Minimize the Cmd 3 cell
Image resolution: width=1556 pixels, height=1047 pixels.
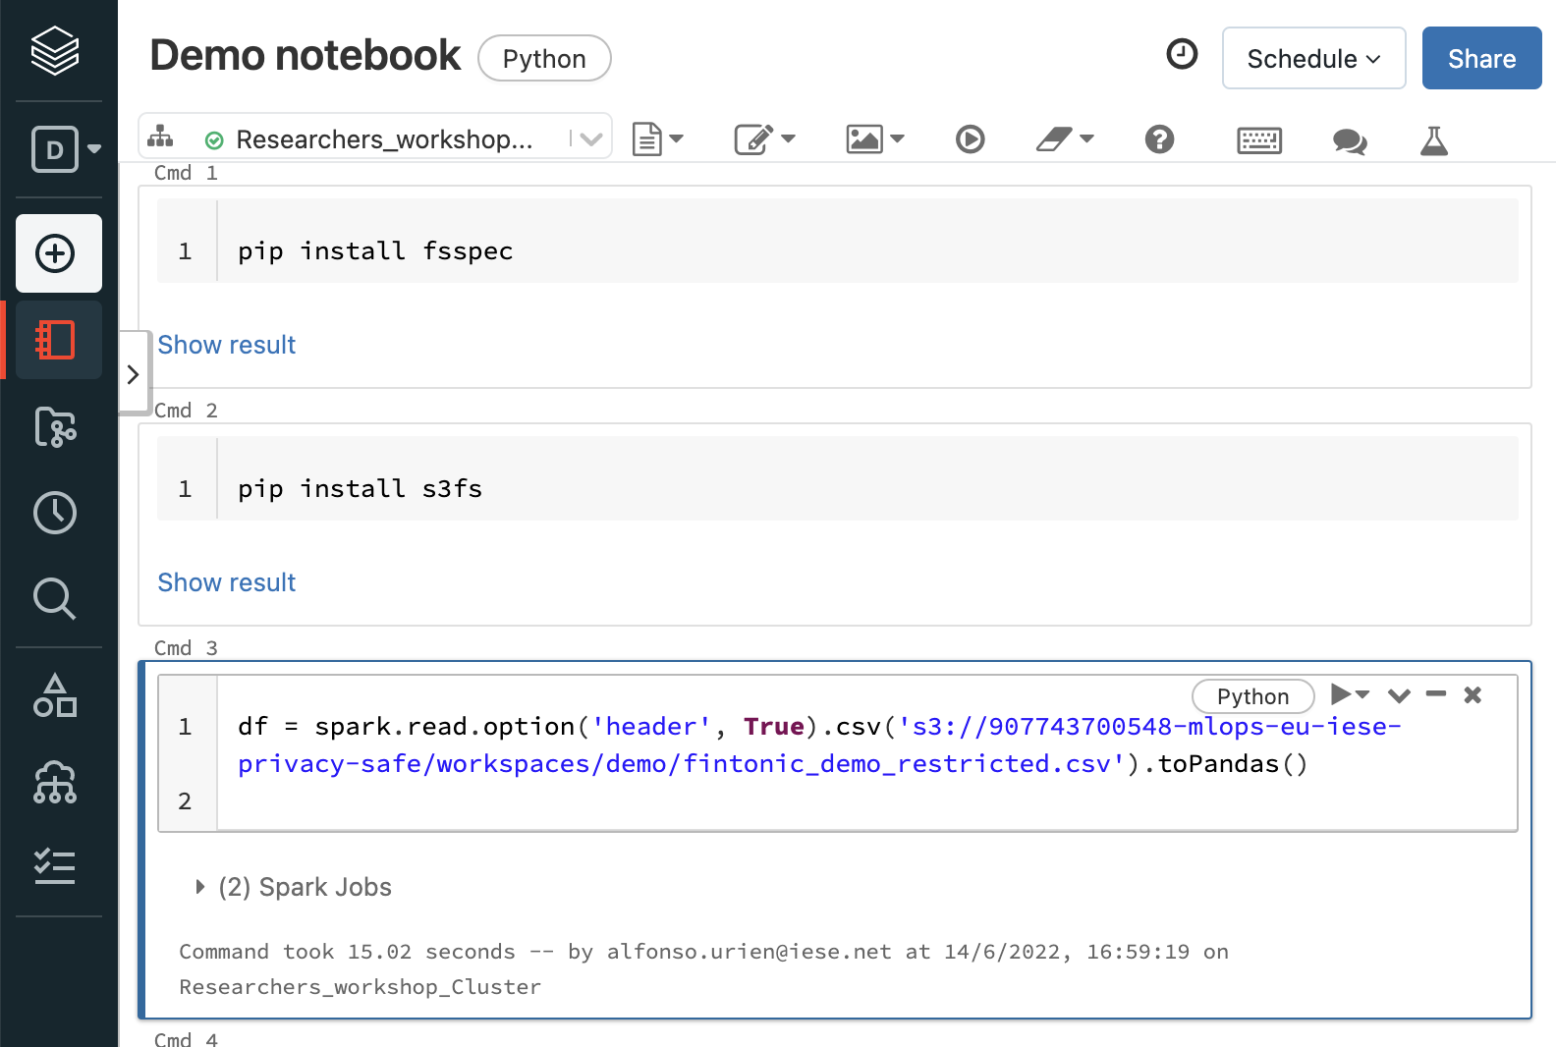[1436, 694]
